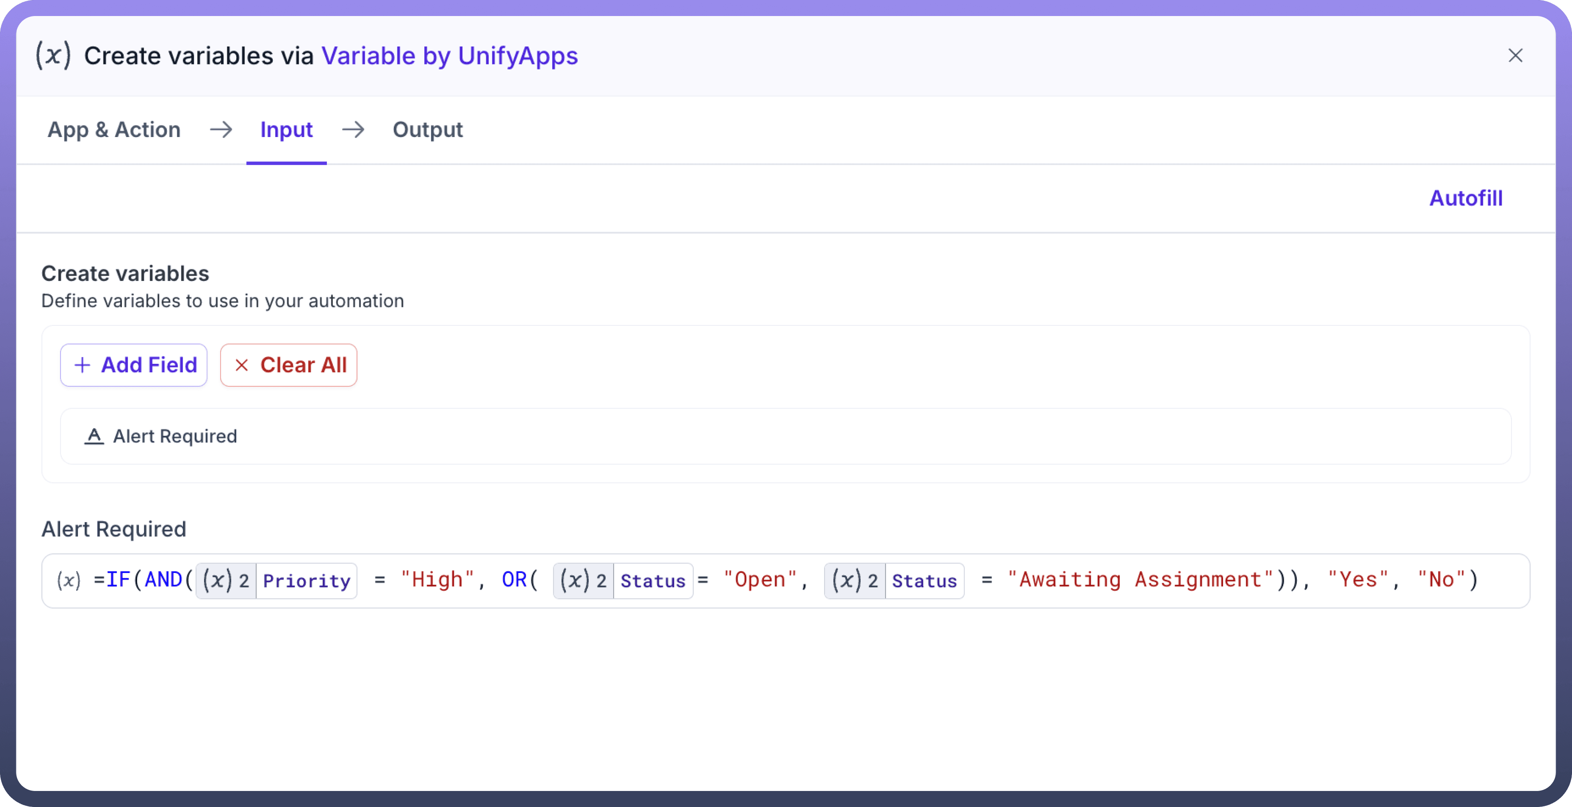The height and width of the screenshot is (807, 1572).
Task: Go to the Output tab
Action: [427, 129]
